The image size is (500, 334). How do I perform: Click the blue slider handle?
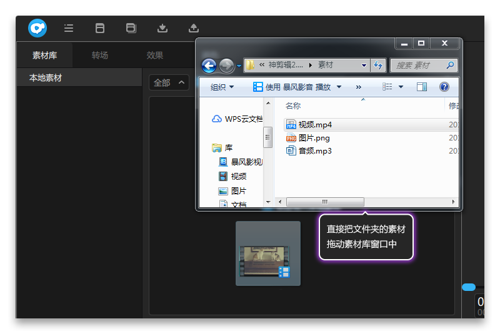click(468, 287)
